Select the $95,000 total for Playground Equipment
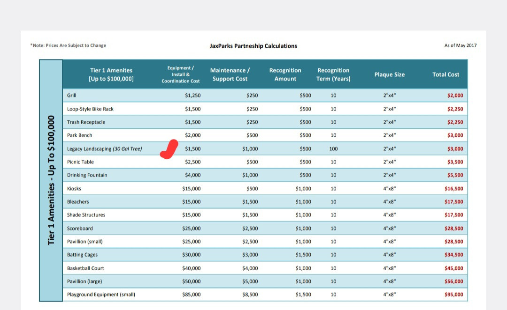The width and height of the screenshot is (507, 310). tap(453, 295)
